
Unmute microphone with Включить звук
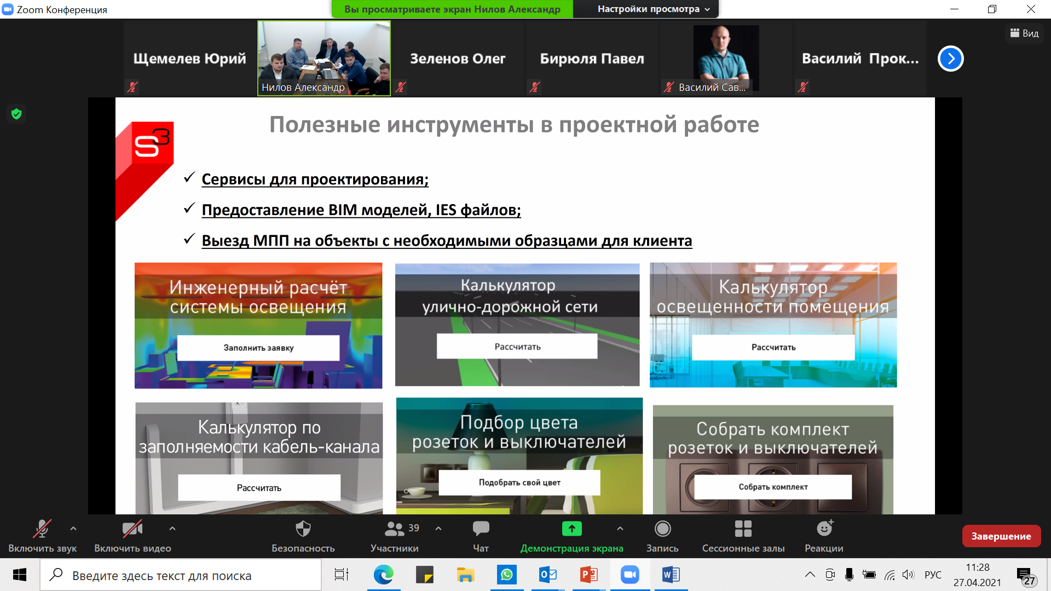point(42,529)
